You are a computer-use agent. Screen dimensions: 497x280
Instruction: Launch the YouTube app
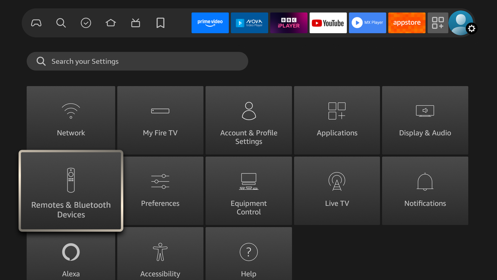pyautogui.click(x=328, y=23)
